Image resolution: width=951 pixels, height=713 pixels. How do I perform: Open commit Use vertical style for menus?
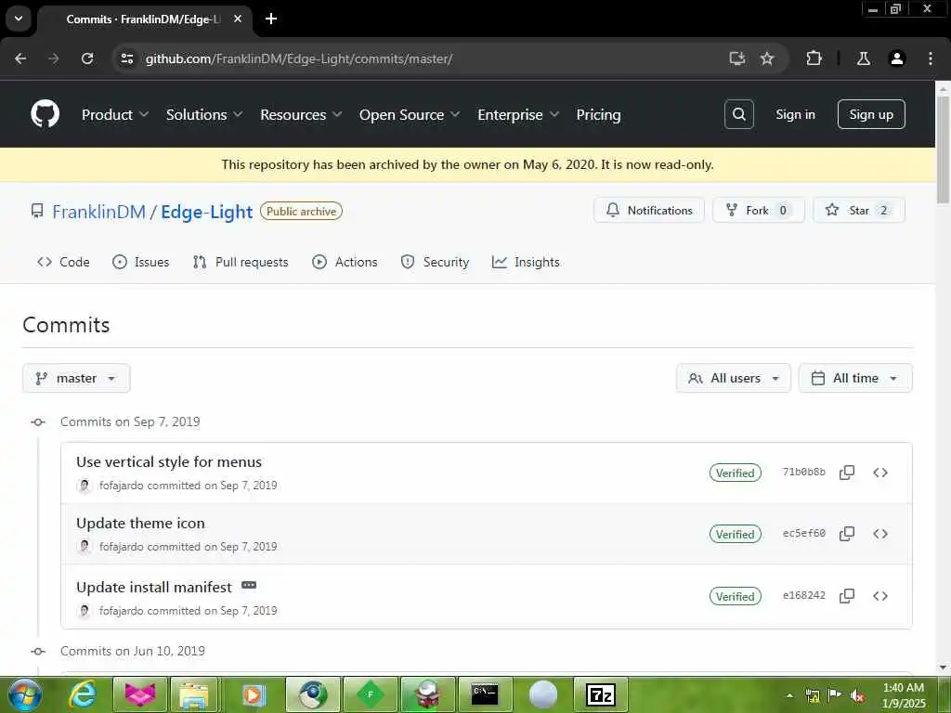(x=169, y=462)
